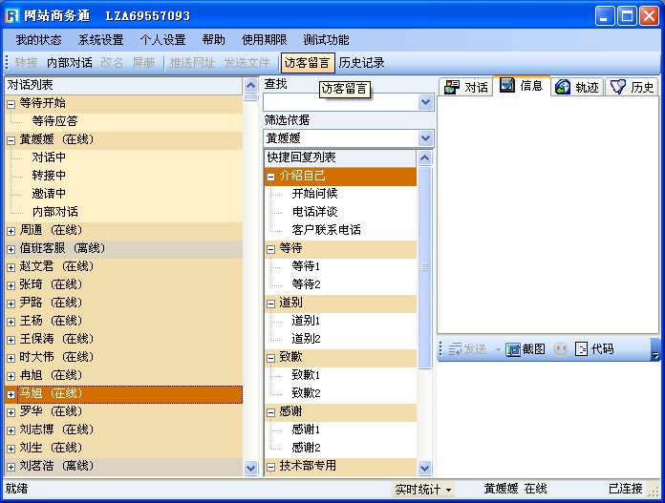
Task: Click quick reply list scrollbar down arrow
Action: [x=425, y=469]
